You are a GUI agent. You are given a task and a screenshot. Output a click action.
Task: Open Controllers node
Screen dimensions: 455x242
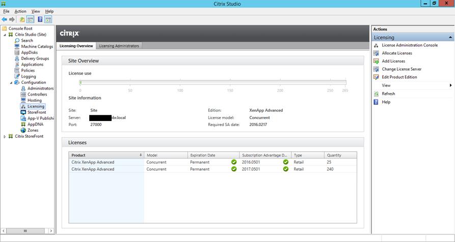[37, 95]
